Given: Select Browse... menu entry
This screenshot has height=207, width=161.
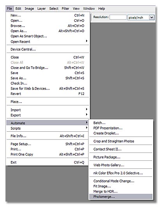Looking at the screenshot, I should tap(48, 26).
